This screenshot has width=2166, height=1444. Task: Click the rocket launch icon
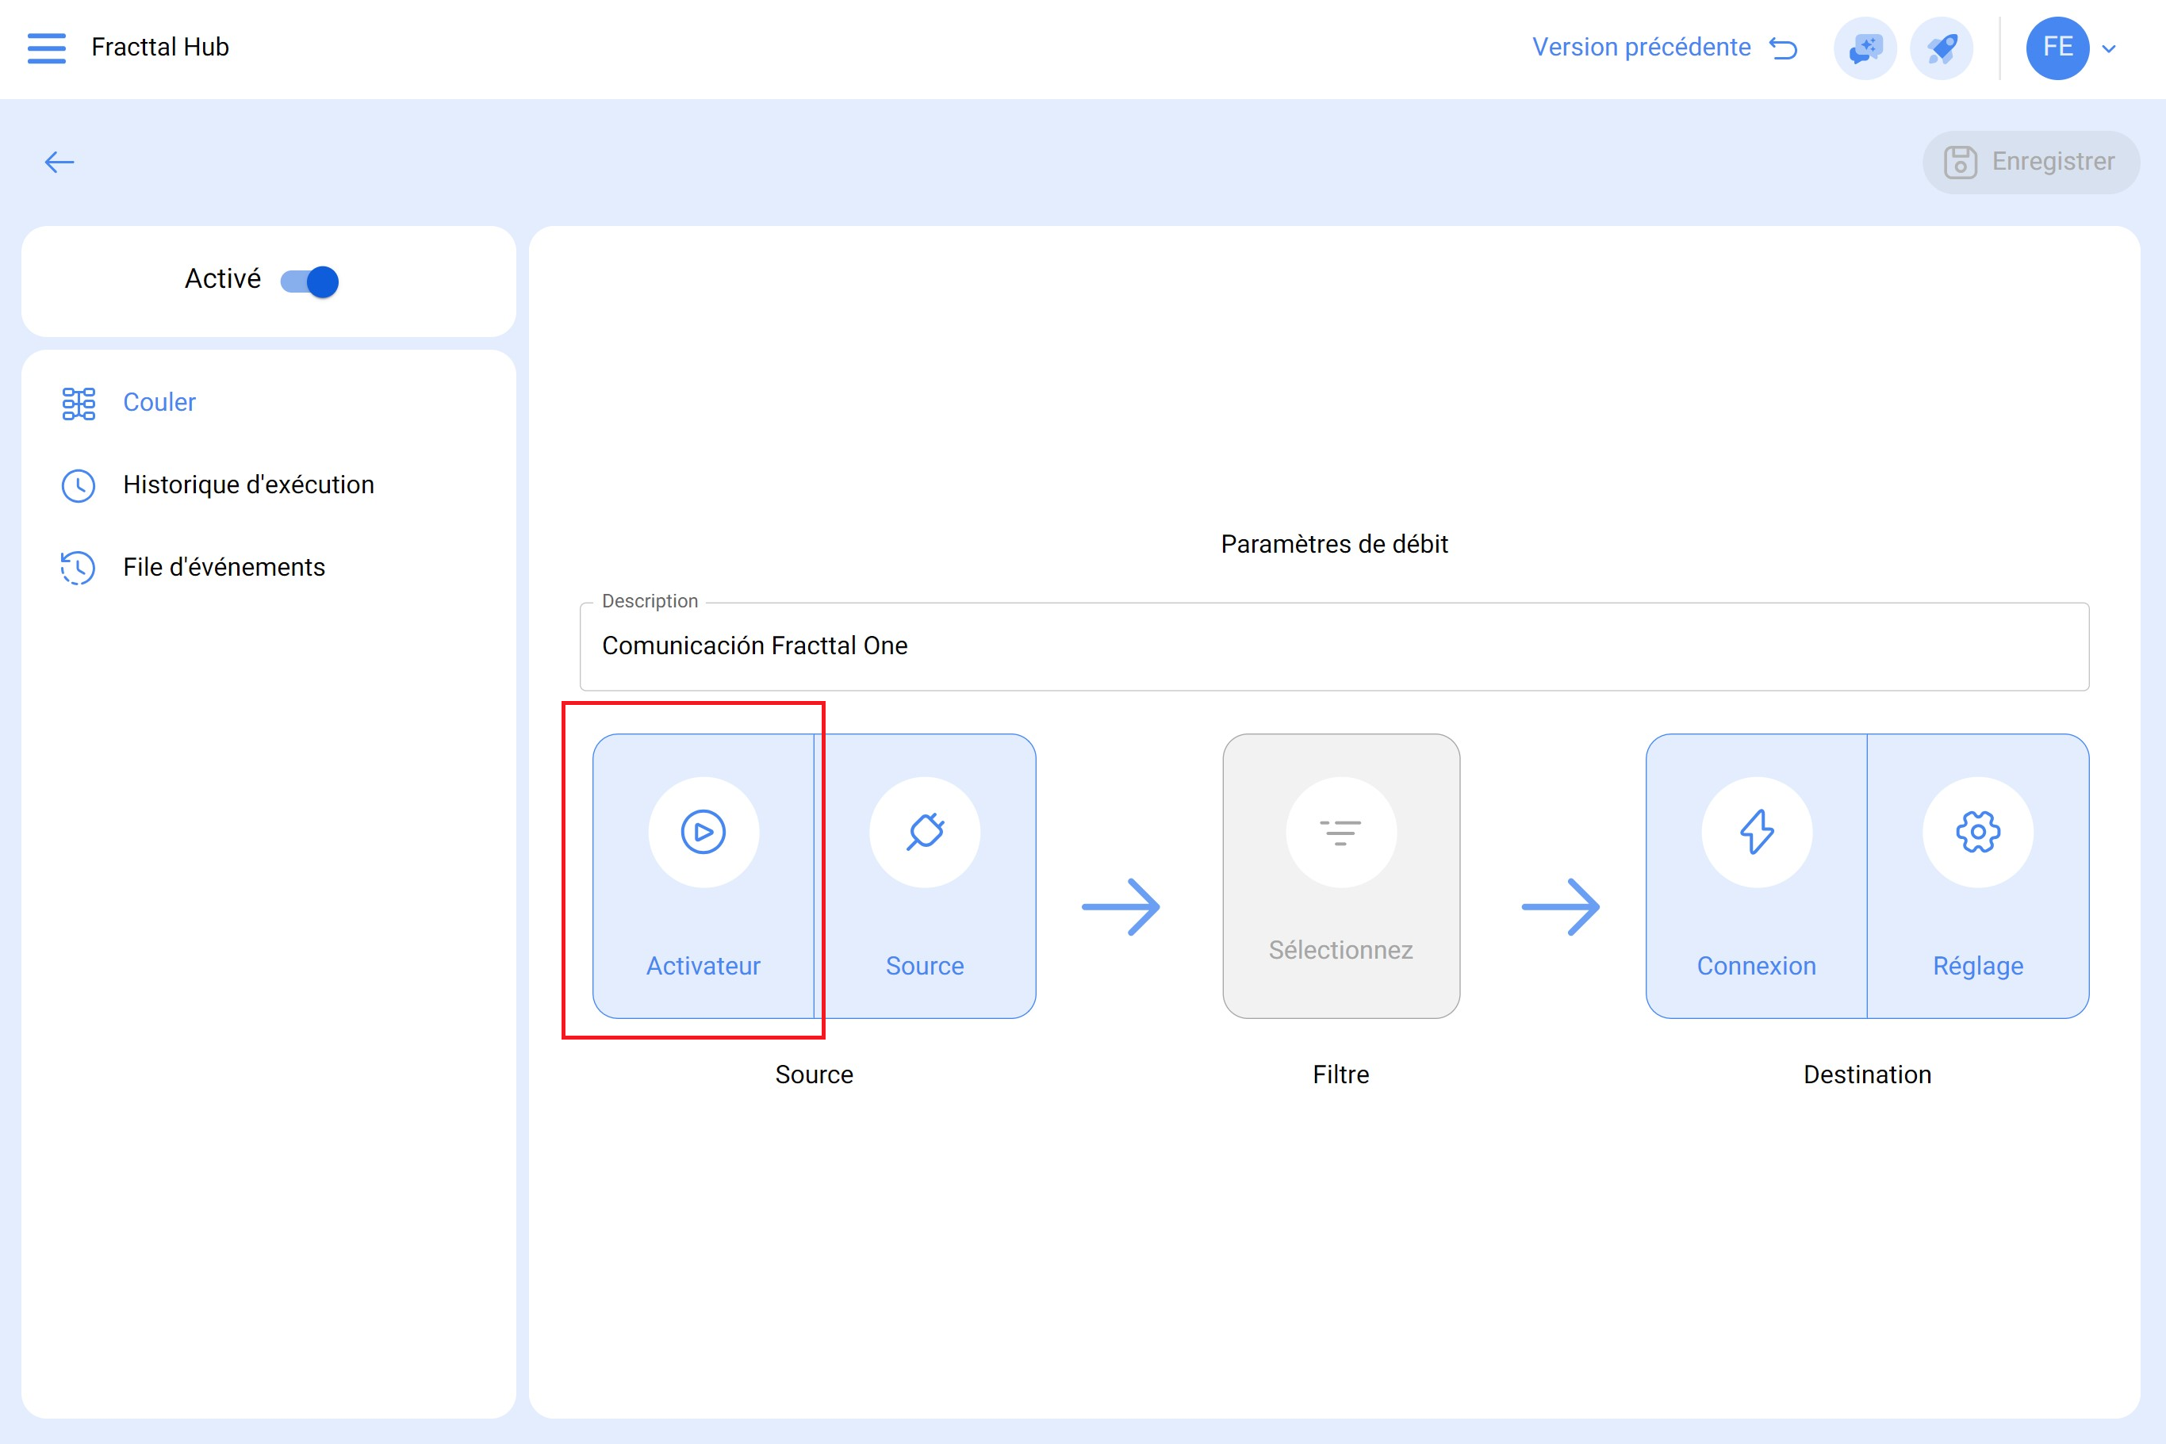(1942, 48)
